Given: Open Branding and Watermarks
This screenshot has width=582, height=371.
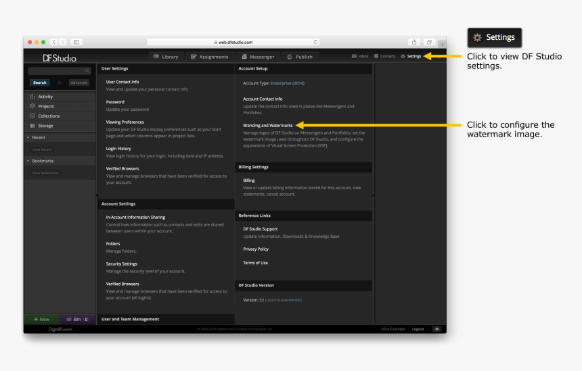Looking at the screenshot, I should pyautogui.click(x=267, y=126).
